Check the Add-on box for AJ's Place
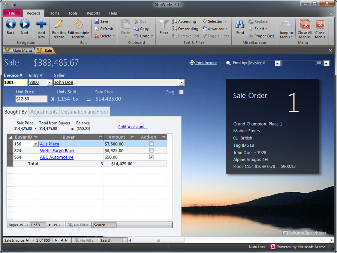Image resolution: width=337 pixels, height=253 pixels. click(151, 143)
